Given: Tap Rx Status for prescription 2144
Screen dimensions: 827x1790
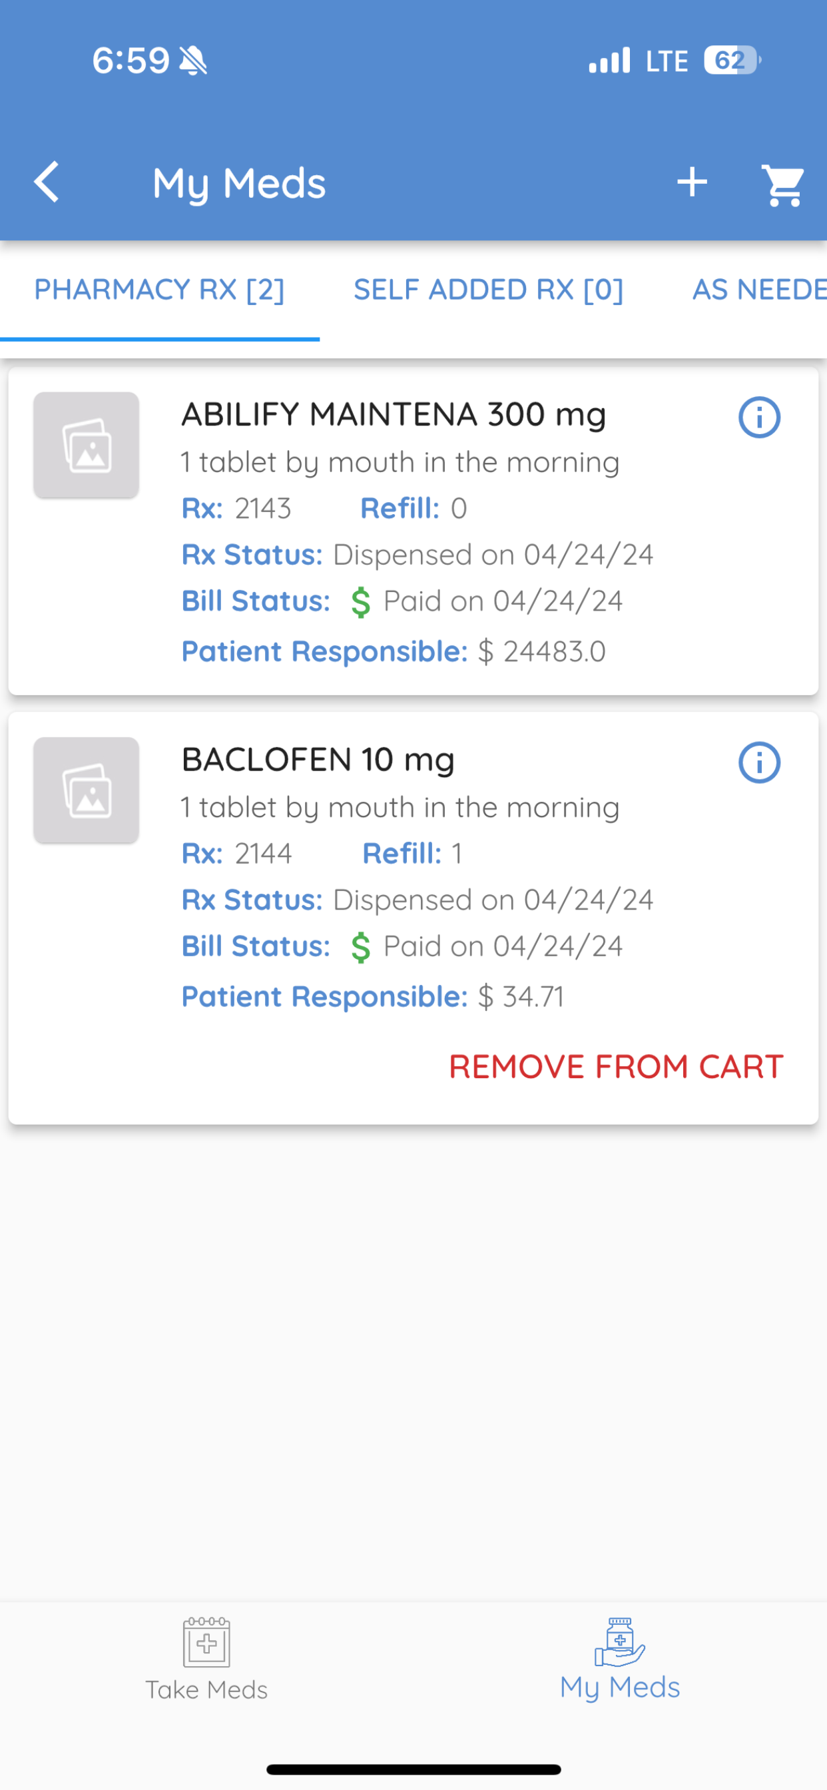Looking at the screenshot, I should pos(417,900).
